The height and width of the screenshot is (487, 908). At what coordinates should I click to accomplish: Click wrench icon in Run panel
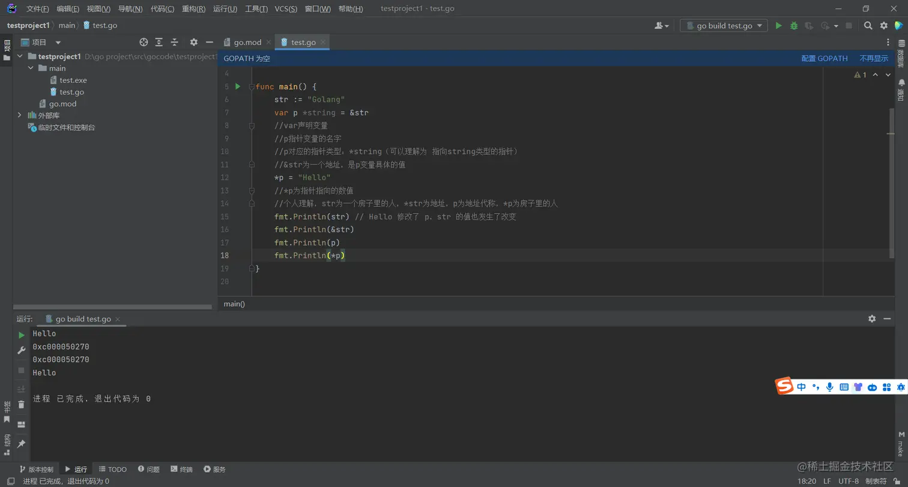point(21,350)
